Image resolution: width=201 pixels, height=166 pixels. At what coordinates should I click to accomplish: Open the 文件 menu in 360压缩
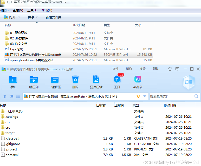(x=115, y=69)
